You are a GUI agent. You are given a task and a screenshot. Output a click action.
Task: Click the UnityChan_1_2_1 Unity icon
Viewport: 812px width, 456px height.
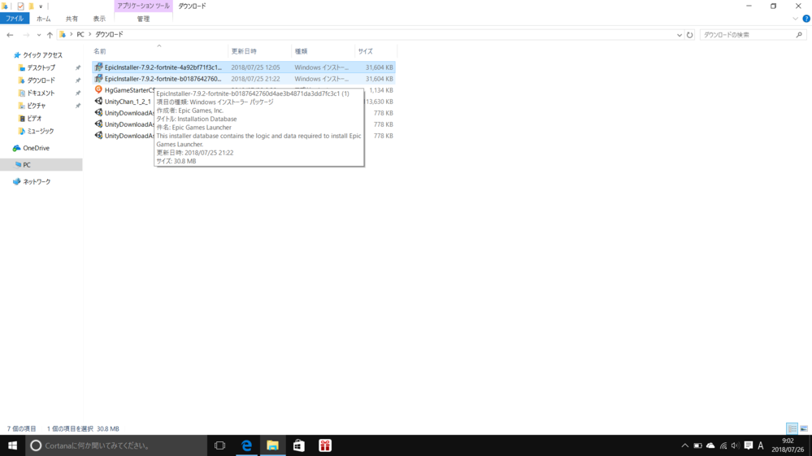tap(98, 102)
